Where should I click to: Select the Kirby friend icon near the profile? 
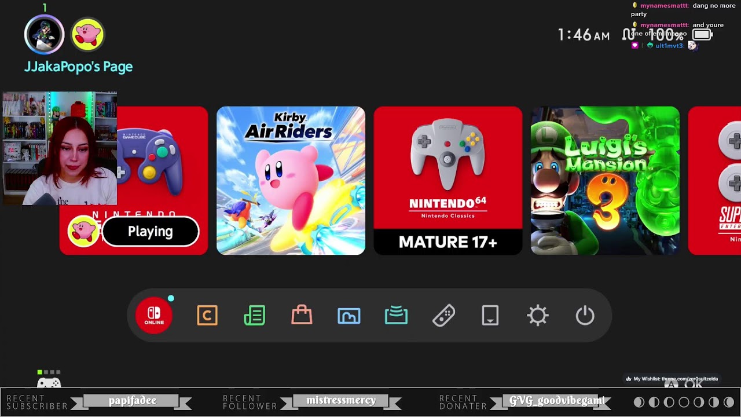pos(87,35)
